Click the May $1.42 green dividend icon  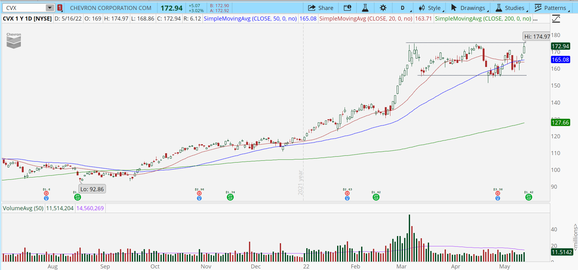[x=529, y=197]
